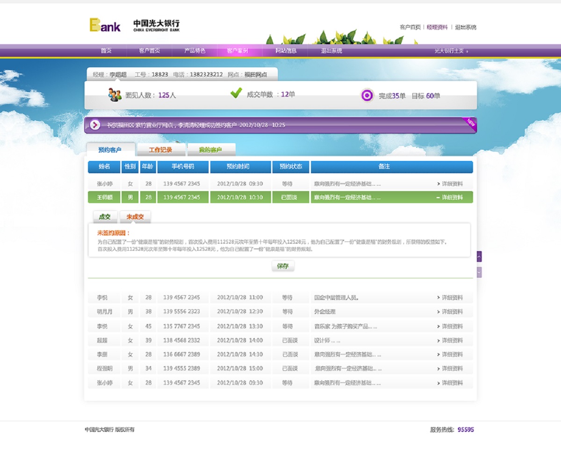Click the 性别 column header
Screen dimensions: 561x458
click(130, 167)
